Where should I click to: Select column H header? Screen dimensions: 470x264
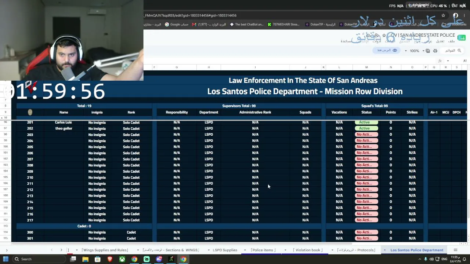pos(209,67)
